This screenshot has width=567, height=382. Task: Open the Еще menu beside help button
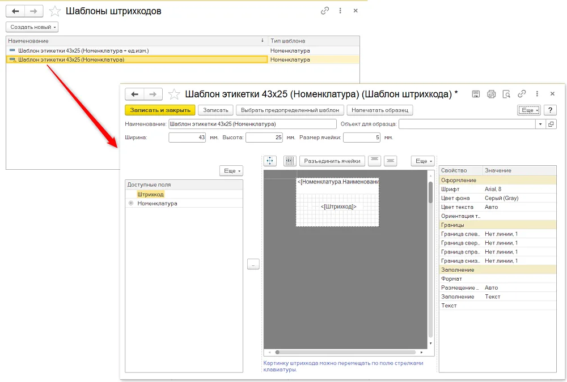529,110
